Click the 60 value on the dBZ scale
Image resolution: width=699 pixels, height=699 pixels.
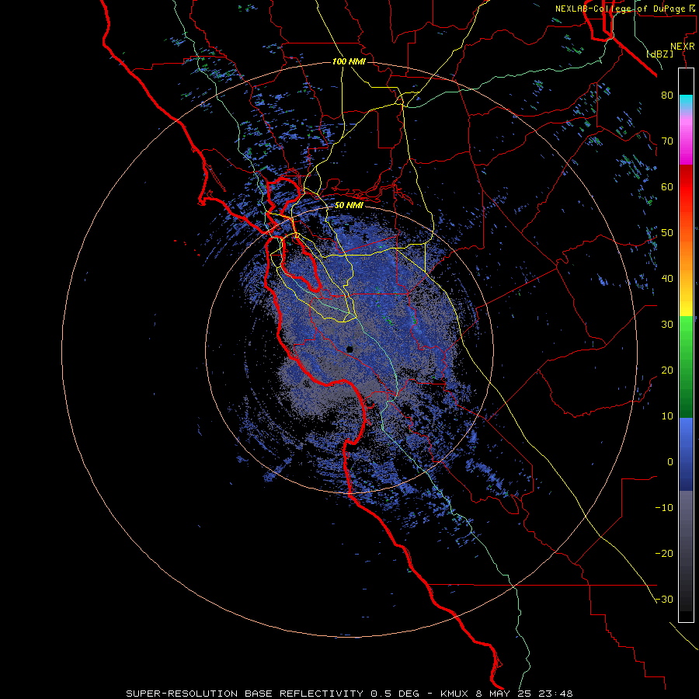point(667,187)
